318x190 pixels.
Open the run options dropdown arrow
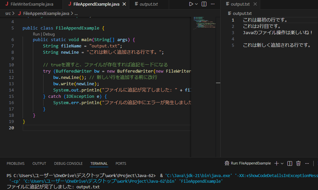pyautogui.click(x=196, y=4)
